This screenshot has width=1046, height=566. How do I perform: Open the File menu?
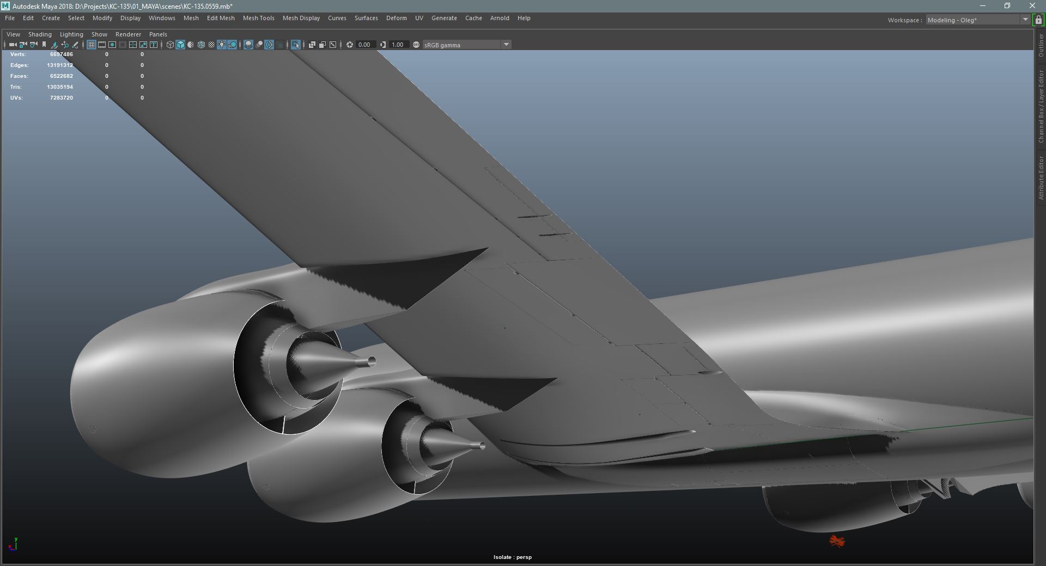tap(10, 18)
